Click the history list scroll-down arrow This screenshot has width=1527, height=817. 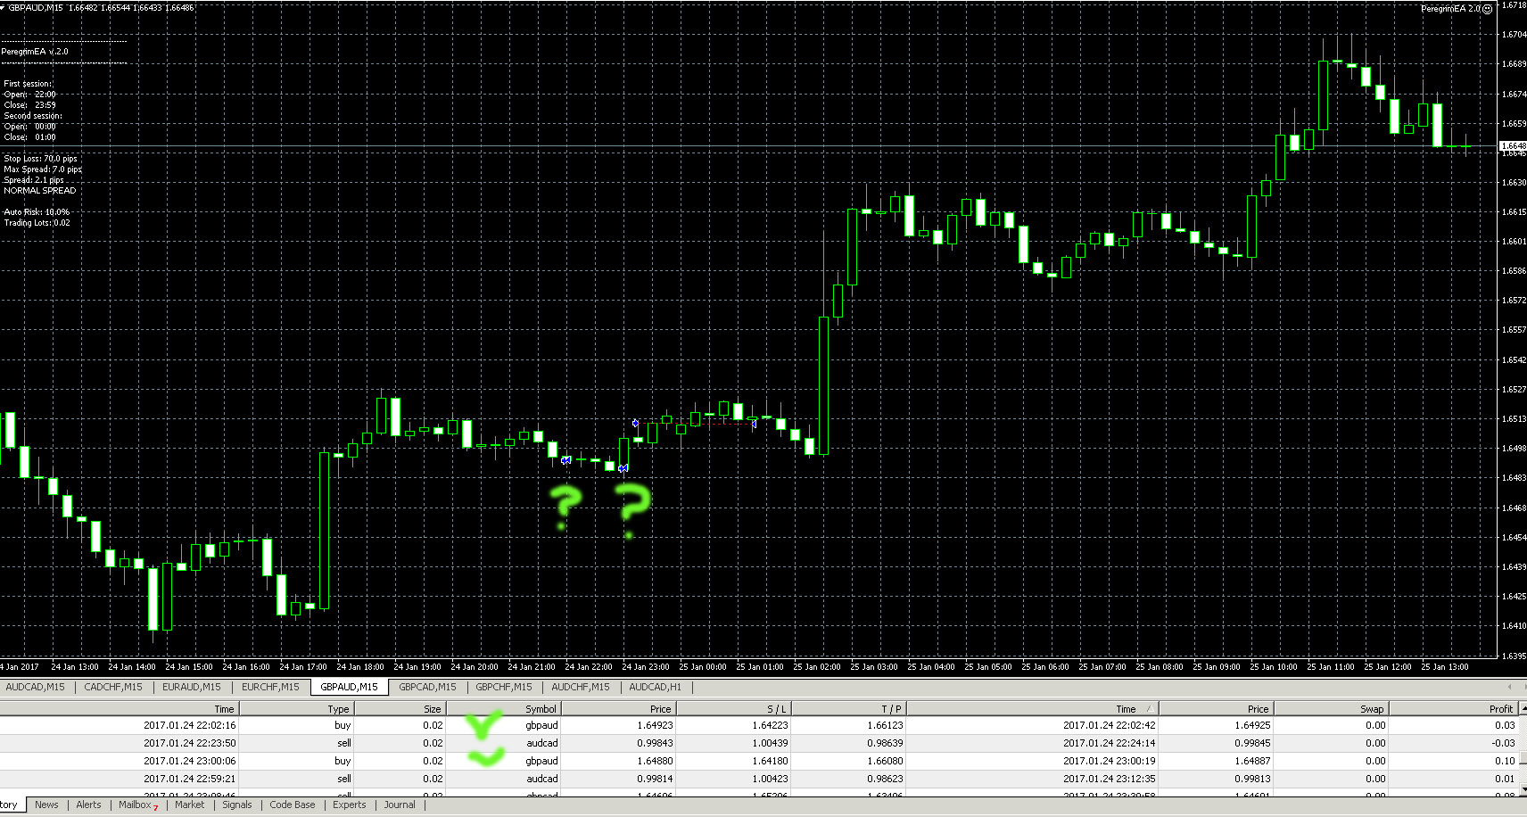point(1522,790)
